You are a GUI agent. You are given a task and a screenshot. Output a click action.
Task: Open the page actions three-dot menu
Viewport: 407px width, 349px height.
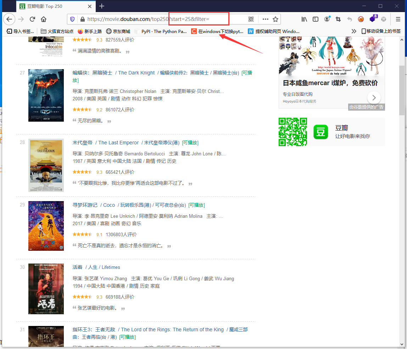pos(265,19)
